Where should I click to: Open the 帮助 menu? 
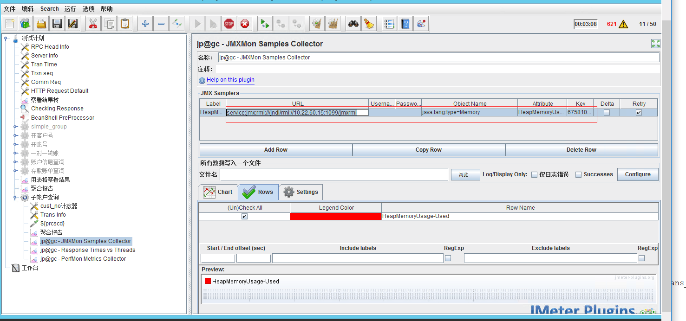tap(106, 9)
